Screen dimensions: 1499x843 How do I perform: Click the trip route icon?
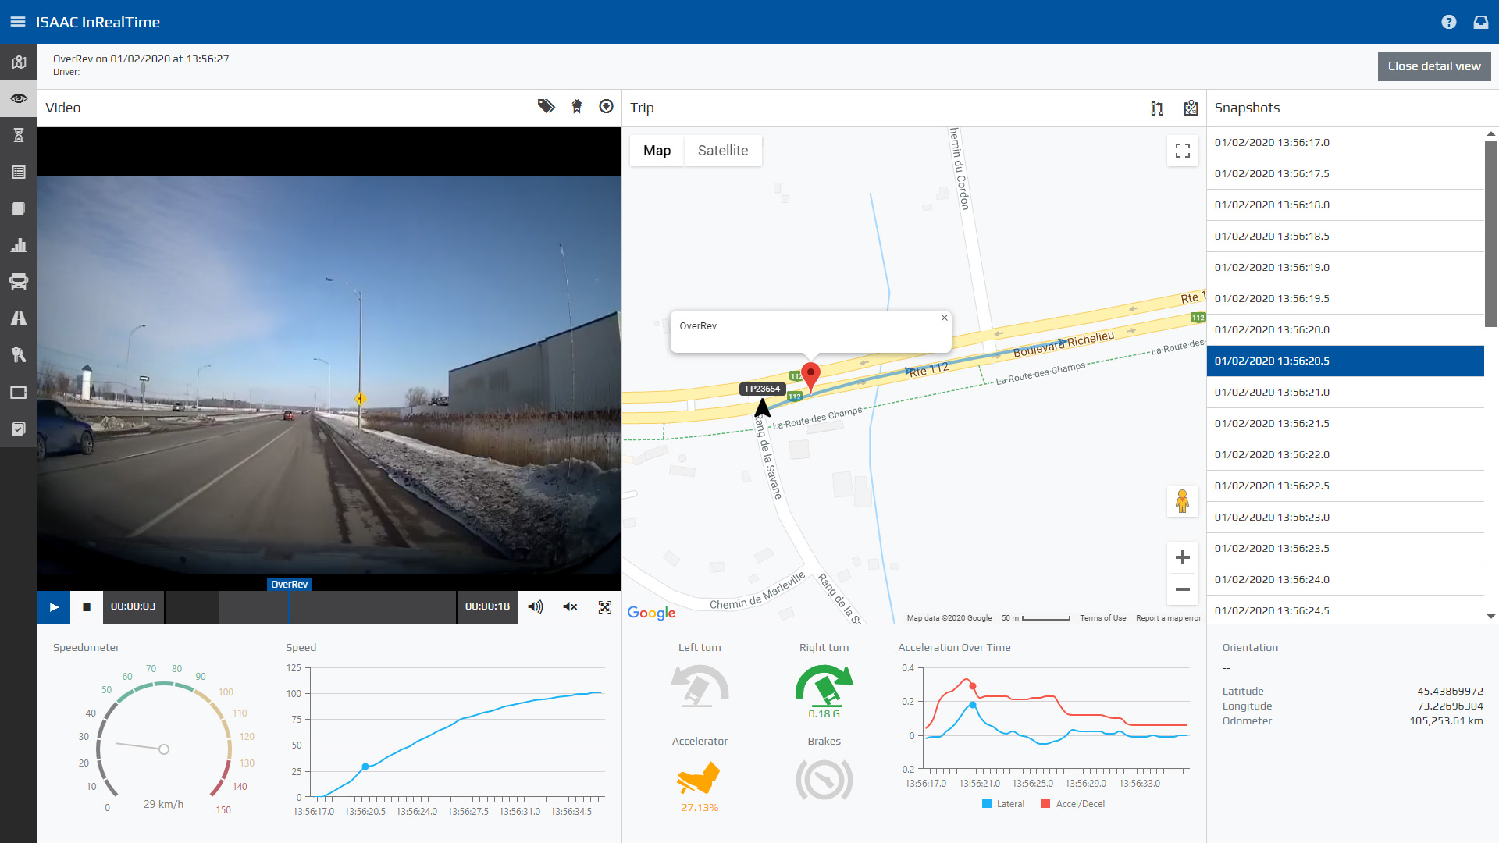(x=1157, y=108)
